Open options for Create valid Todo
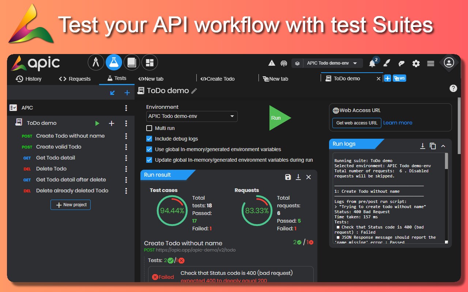The width and height of the screenshot is (468, 292). [126, 147]
